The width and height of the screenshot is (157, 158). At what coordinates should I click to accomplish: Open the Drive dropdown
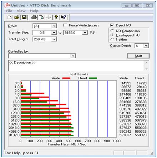(x=54, y=26)
